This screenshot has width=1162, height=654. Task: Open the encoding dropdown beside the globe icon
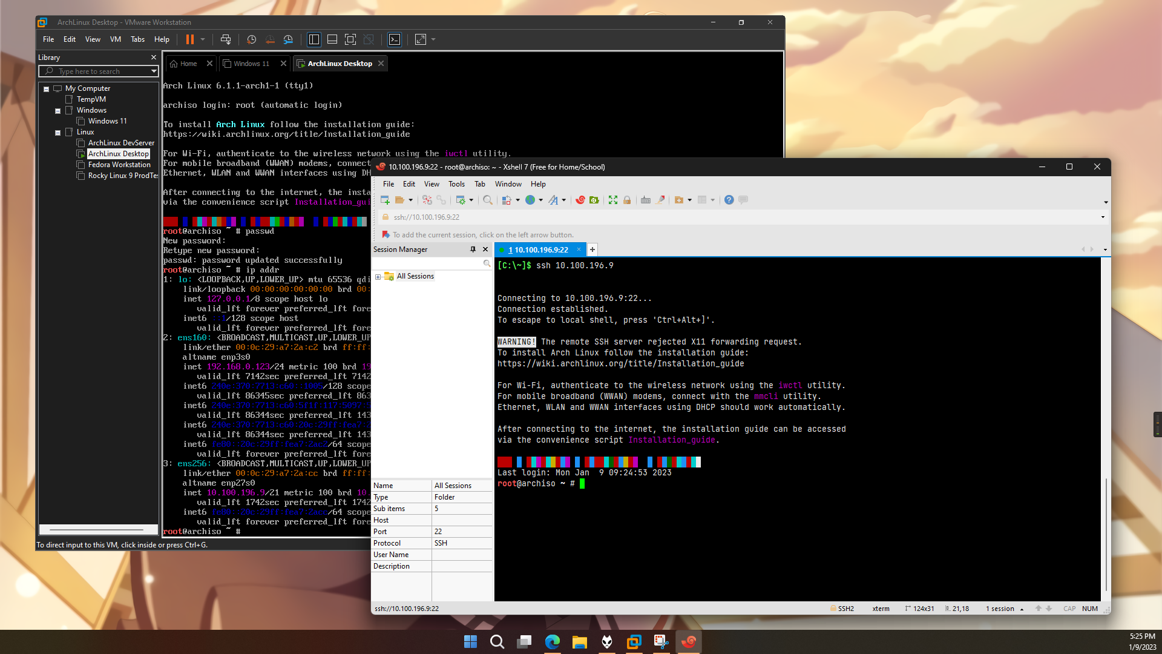[x=540, y=200]
